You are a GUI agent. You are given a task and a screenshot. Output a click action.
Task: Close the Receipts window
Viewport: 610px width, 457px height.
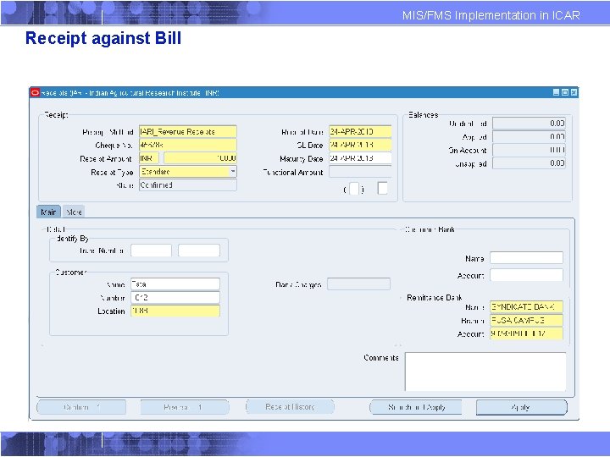(574, 92)
